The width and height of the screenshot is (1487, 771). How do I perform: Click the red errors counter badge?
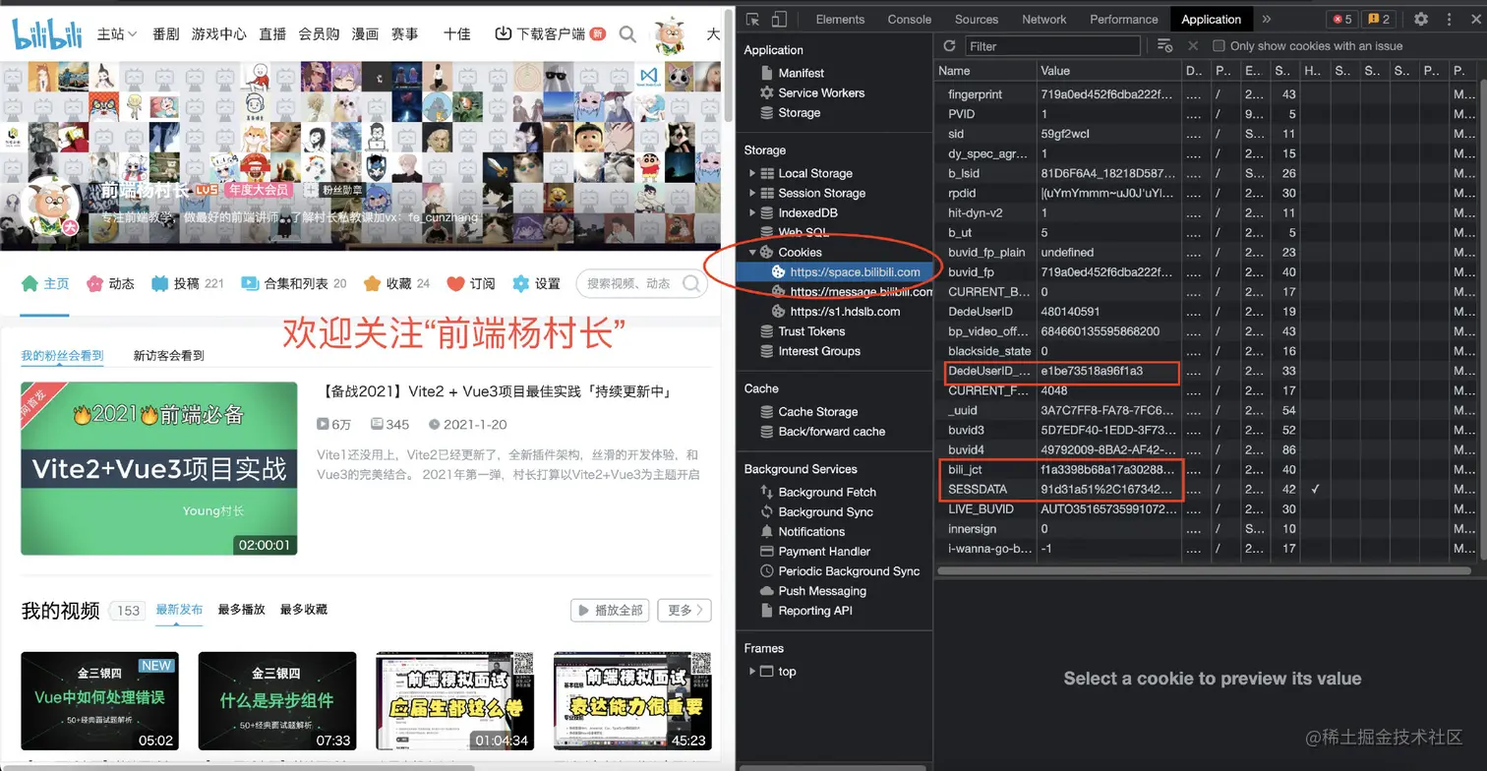[1340, 19]
